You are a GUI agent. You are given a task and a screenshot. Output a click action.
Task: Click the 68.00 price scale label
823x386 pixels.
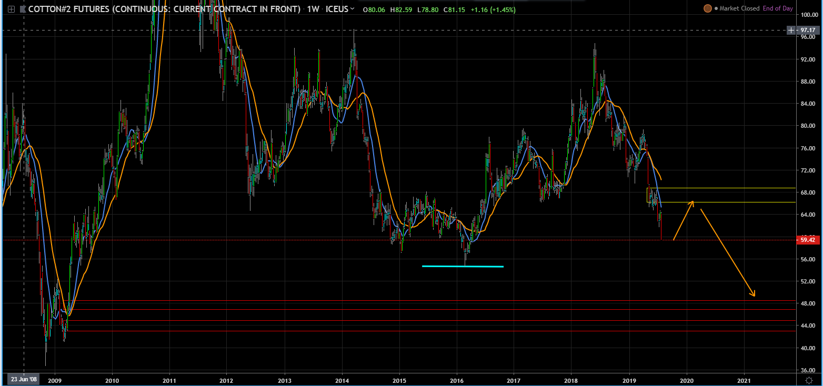pyautogui.click(x=807, y=192)
